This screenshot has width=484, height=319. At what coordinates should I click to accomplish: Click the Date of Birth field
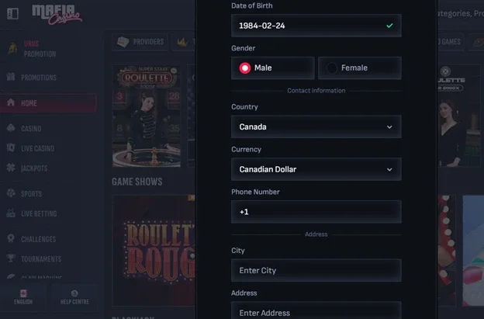click(x=316, y=26)
